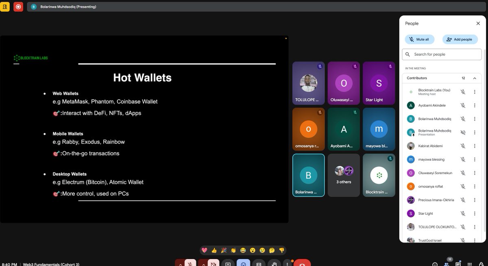Click the red leave call button
488x266 pixels.
coord(302,264)
